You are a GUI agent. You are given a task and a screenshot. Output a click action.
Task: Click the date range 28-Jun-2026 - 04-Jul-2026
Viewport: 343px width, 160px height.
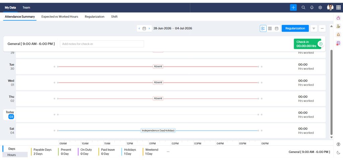173,28
